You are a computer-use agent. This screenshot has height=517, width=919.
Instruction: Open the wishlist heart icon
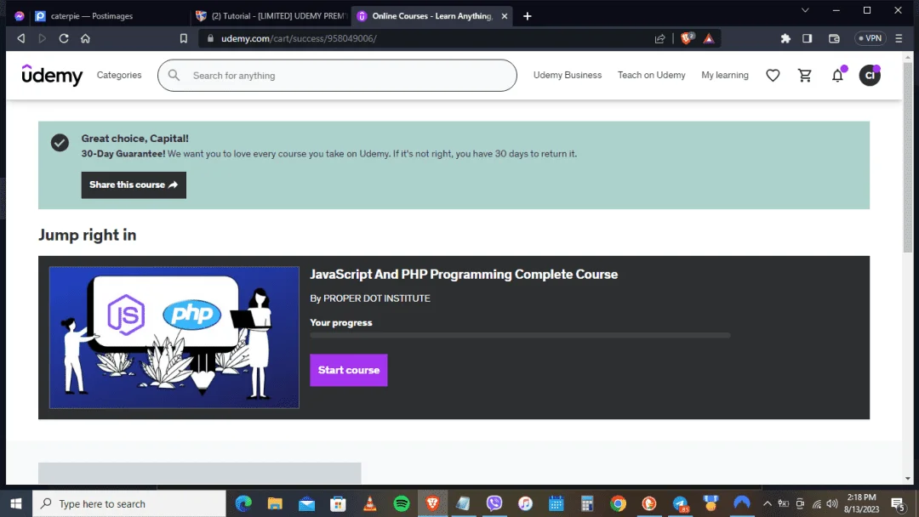click(773, 75)
